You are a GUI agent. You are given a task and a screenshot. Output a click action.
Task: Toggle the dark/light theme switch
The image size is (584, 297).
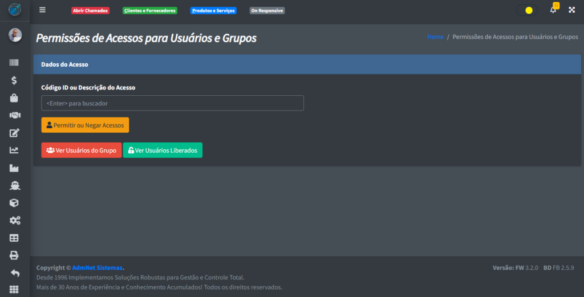click(x=526, y=10)
